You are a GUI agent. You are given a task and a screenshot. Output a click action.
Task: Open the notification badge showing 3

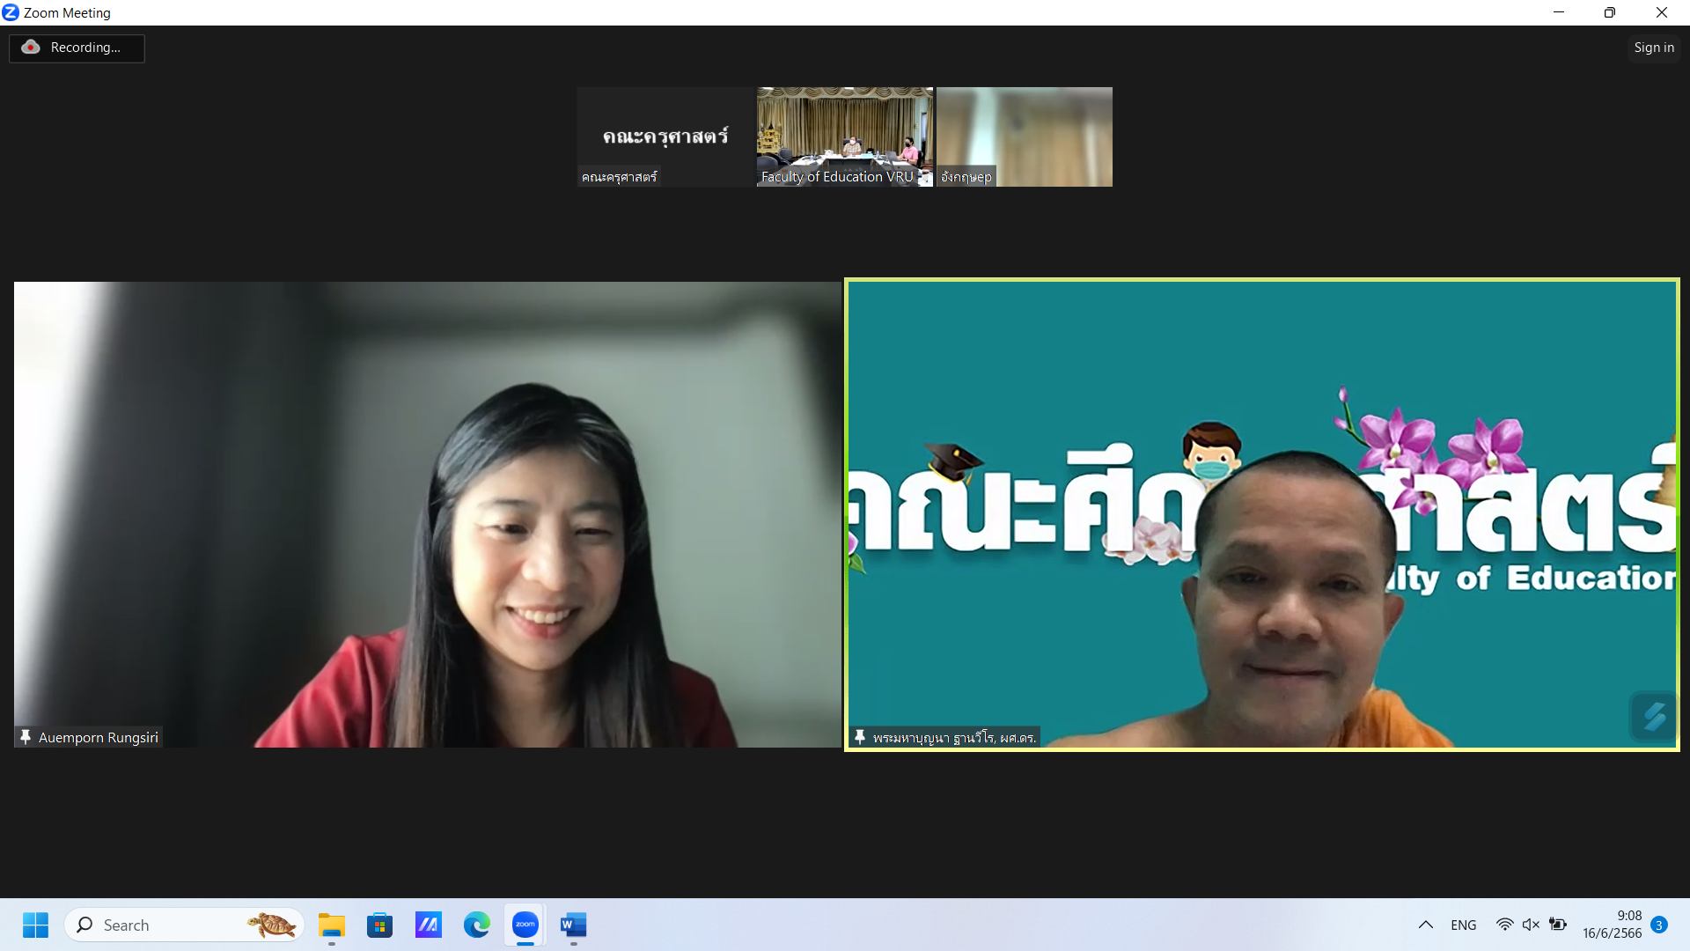point(1659,925)
